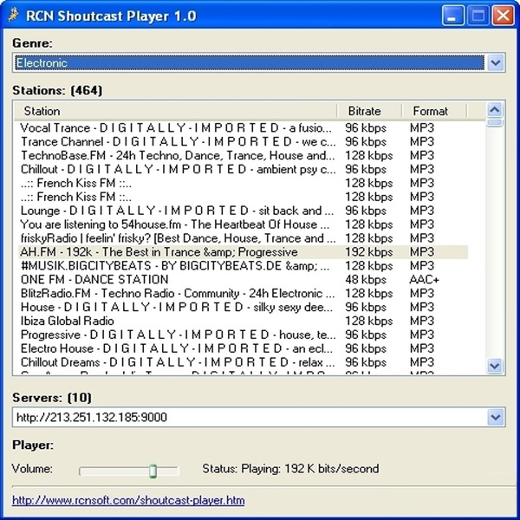Click the station list scroll down arrow
Image resolution: width=520 pixels, height=520 pixels.
[495, 366]
